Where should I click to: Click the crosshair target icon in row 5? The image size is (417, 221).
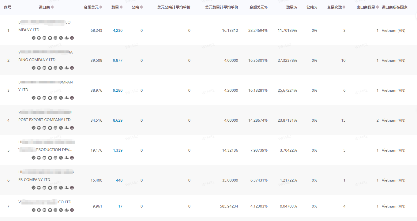point(33,158)
